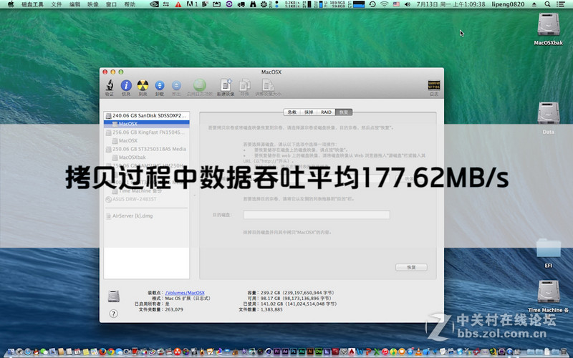Select the 240.06 GB SanDisk SDSSDXP2 disk

pyautogui.click(x=146, y=115)
